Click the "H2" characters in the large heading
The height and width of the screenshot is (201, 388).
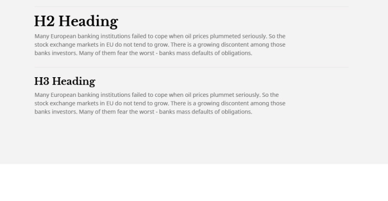tap(44, 21)
